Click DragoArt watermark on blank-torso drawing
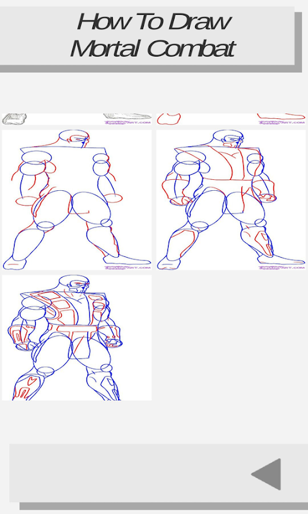The width and height of the screenshot is (308, 514). [128, 267]
